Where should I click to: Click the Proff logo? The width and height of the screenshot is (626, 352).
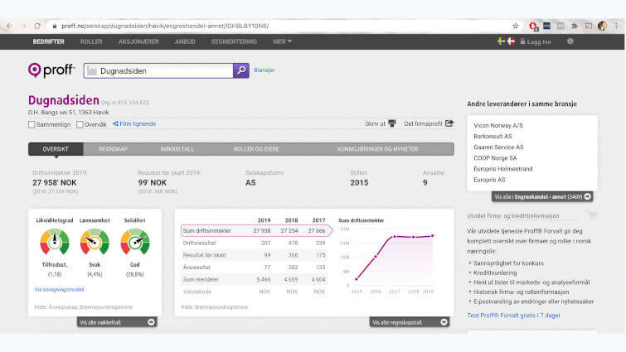(x=51, y=70)
